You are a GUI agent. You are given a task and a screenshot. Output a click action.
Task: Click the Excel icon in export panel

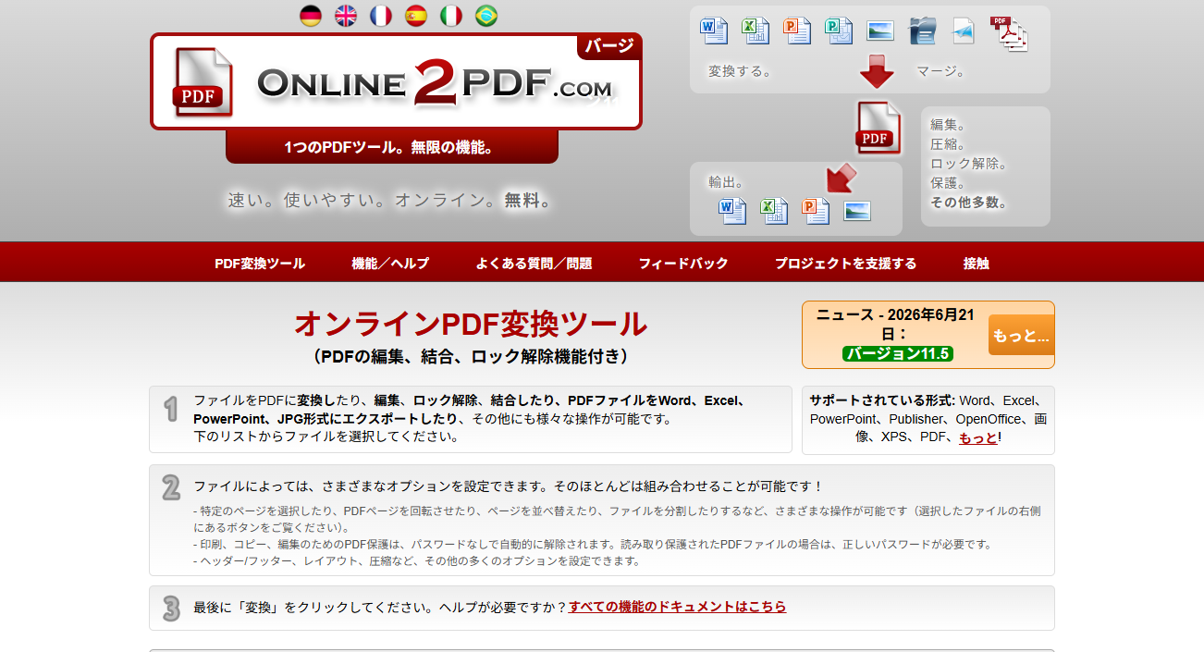tap(774, 211)
